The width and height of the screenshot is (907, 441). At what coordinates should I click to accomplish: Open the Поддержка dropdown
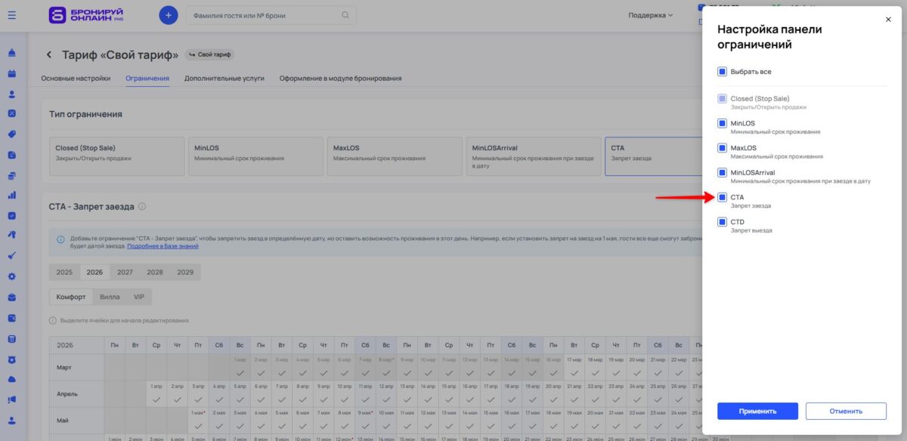(649, 16)
